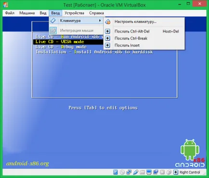Click the Host+Del shortcut label
The width and height of the screenshot is (209, 178).
tap(170, 31)
